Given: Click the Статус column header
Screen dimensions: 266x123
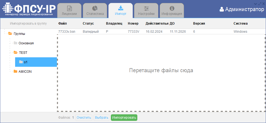Looking at the screenshot, I should click(88, 24).
